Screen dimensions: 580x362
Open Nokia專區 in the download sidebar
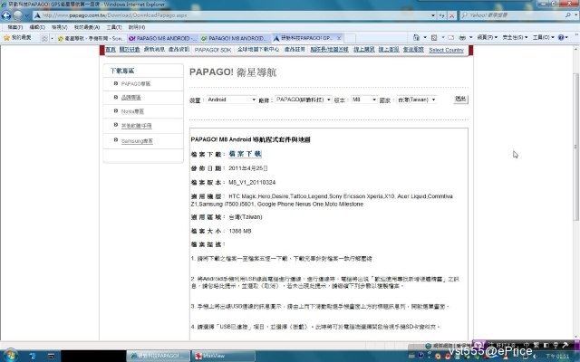coord(132,111)
